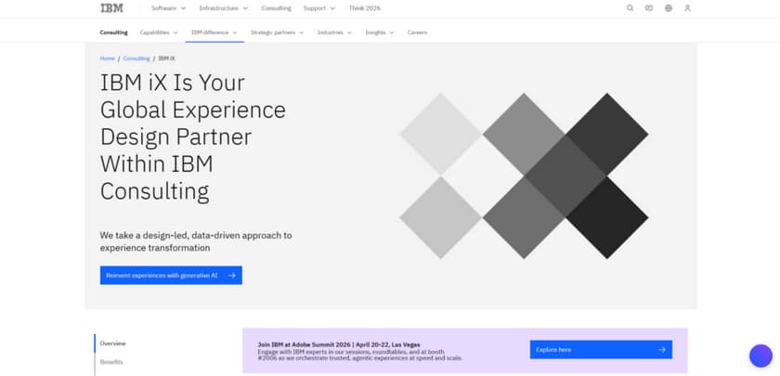Image resolution: width=780 pixels, height=376 pixels.
Task: Expand the IBM difference dropdown
Action: pos(214,32)
